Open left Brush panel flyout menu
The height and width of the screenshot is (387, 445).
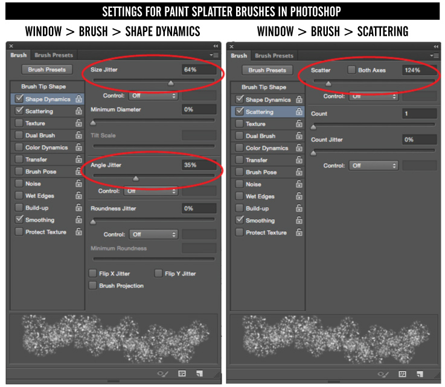coord(214,55)
